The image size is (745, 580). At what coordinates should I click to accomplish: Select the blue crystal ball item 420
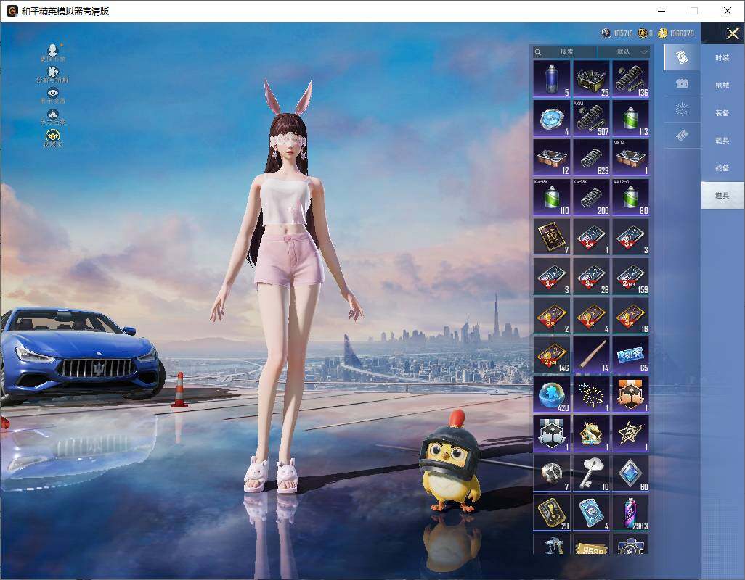(552, 394)
